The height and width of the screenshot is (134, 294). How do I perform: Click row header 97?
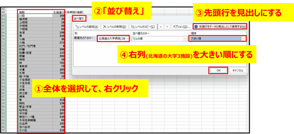tap(4, 130)
